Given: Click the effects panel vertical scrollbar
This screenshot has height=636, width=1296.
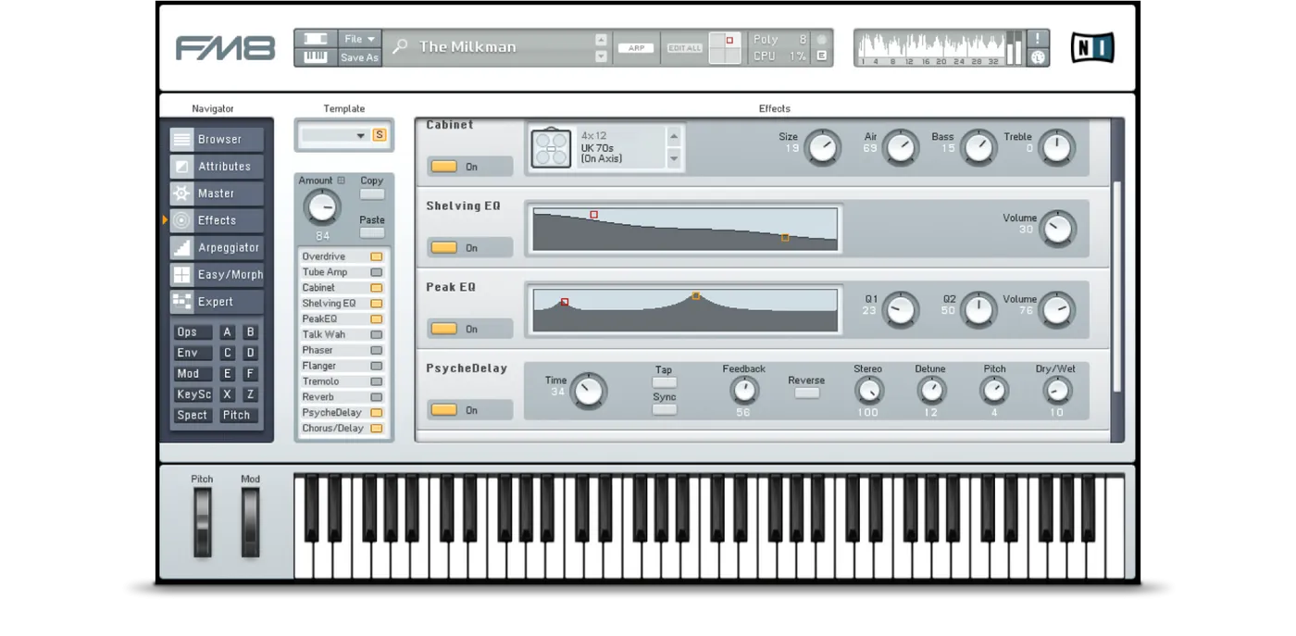Looking at the screenshot, I should coord(1116,287).
